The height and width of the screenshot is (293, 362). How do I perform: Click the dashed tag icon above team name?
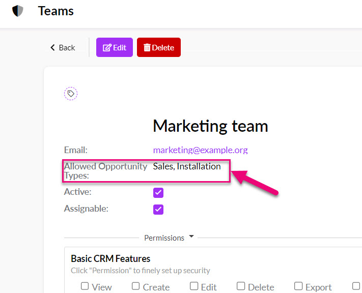71,94
